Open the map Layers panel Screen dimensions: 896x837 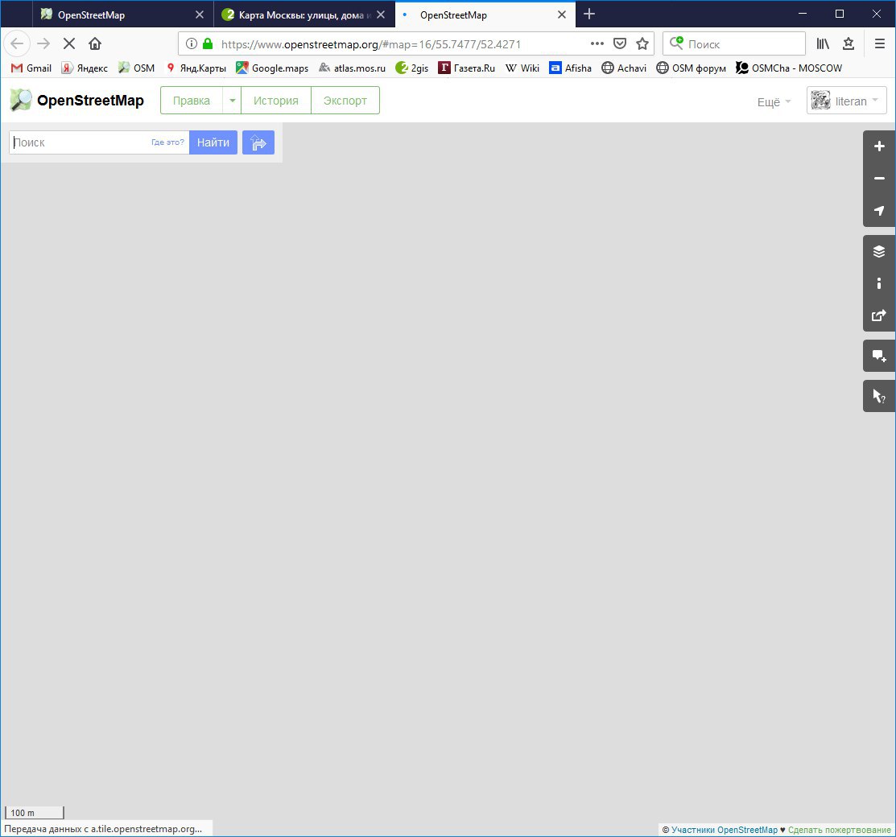pos(879,251)
